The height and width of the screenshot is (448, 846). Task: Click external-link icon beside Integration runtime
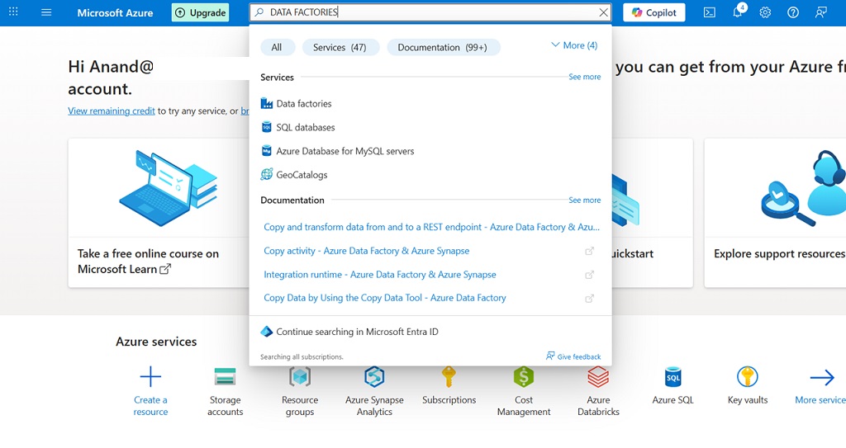(590, 275)
